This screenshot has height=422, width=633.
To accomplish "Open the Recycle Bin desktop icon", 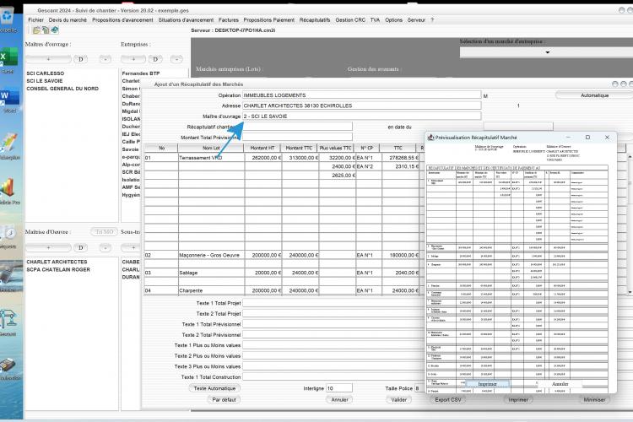I will click(x=7, y=17).
